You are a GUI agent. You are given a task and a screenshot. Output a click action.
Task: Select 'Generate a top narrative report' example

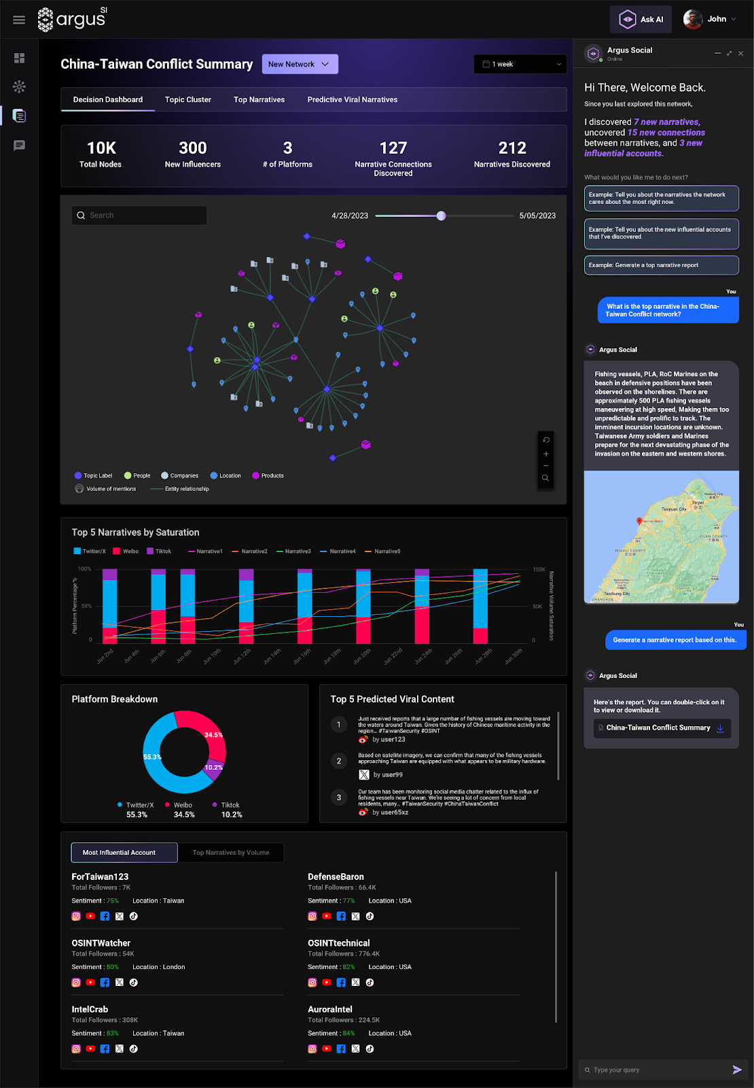click(661, 265)
